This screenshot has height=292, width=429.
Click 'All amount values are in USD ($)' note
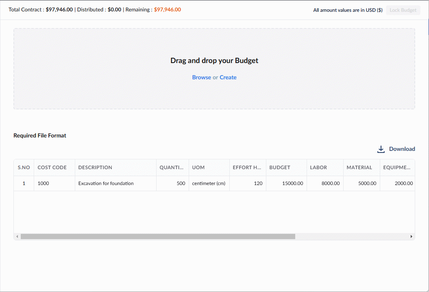click(348, 10)
